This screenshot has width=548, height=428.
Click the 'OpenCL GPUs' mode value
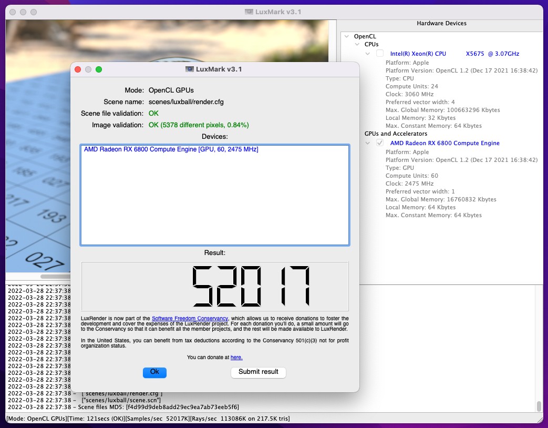pos(171,90)
